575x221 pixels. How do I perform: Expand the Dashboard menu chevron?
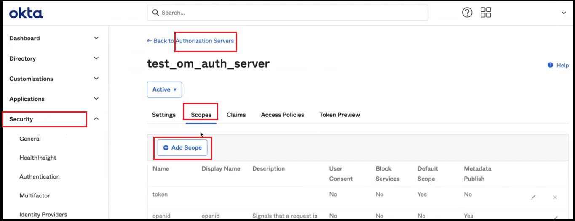(x=96, y=38)
